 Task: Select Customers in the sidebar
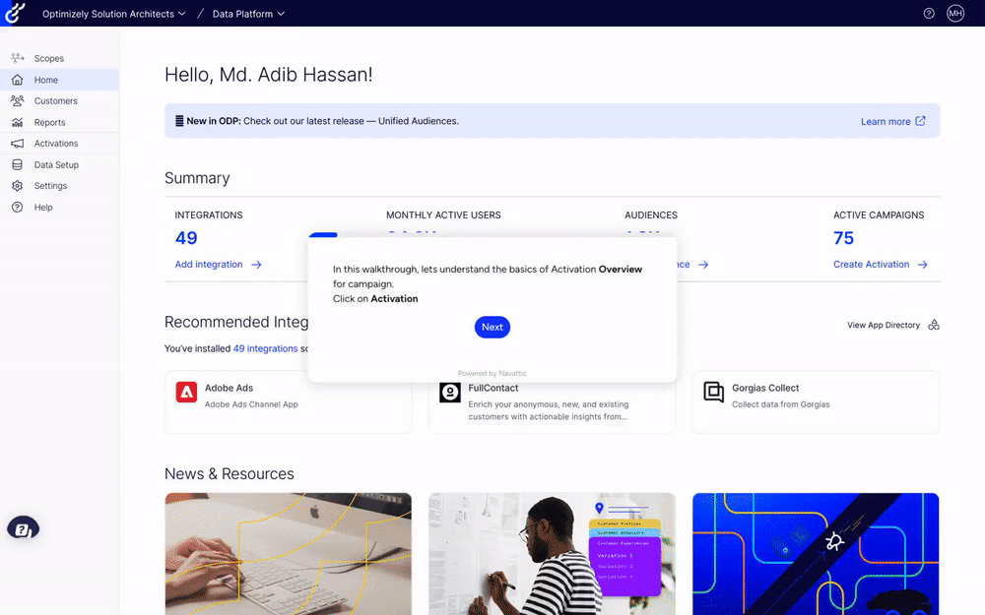click(55, 101)
